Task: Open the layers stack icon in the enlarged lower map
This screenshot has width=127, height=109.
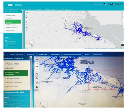Action: point(37,59)
